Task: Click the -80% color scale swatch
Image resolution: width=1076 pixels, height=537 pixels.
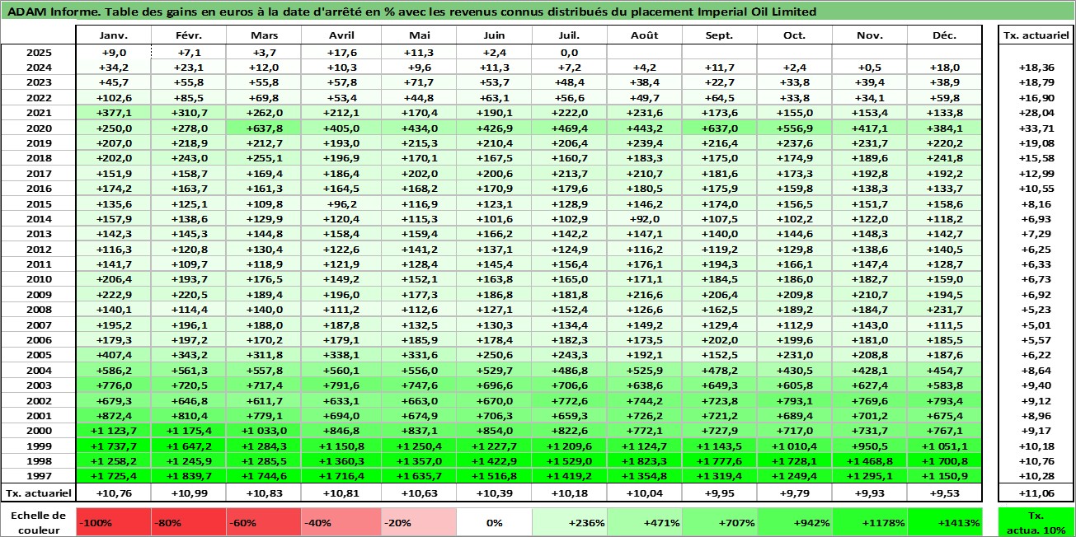Action: pyautogui.click(x=189, y=522)
